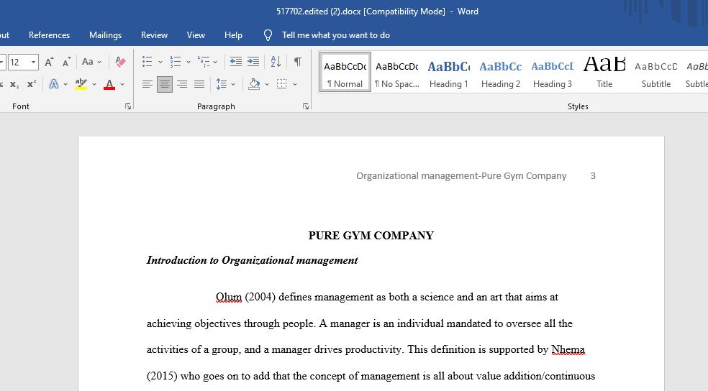Viewport: 708px width, 391px height.
Task: Align text left
Action: click(147, 84)
